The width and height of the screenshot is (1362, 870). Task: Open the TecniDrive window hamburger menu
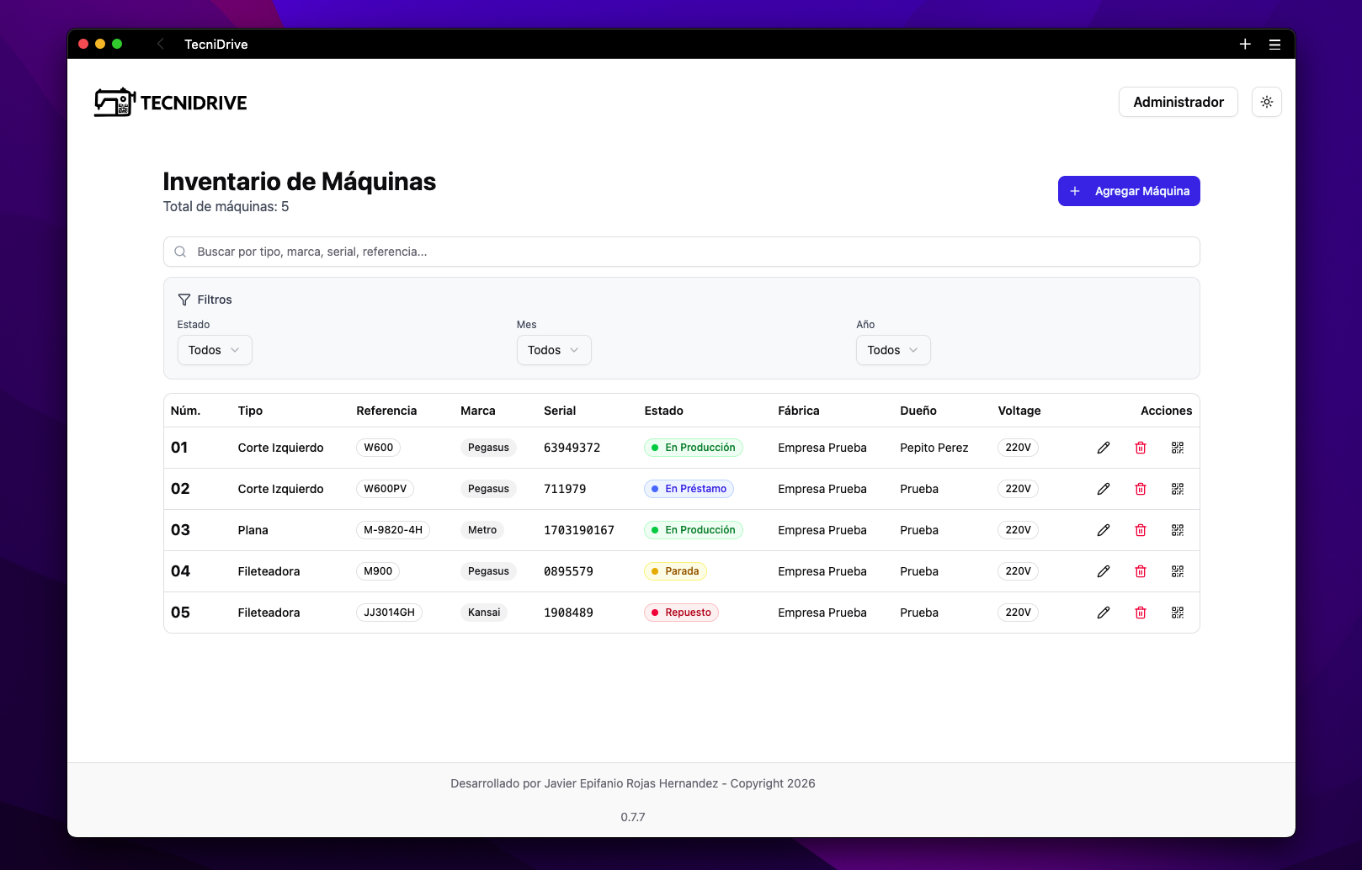tap(1274, 44)
